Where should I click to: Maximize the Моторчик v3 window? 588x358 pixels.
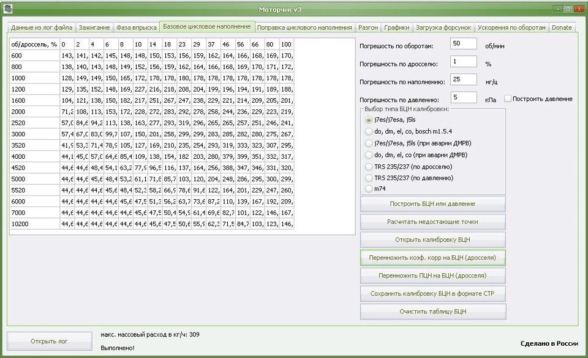568,9
